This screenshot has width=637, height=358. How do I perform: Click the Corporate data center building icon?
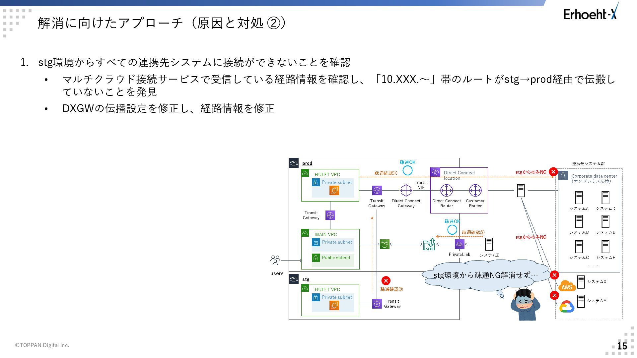coord(563,176)
